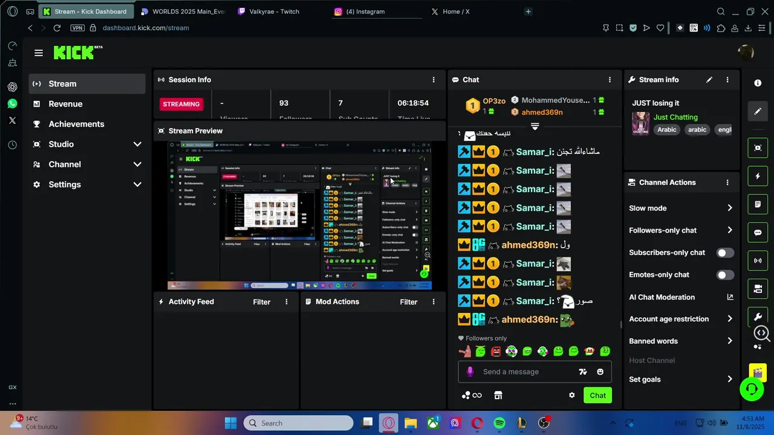Screen dimensions: 774x435
Task: Open the Activity Feed three-dot menu
Action: tap(287, 301)
